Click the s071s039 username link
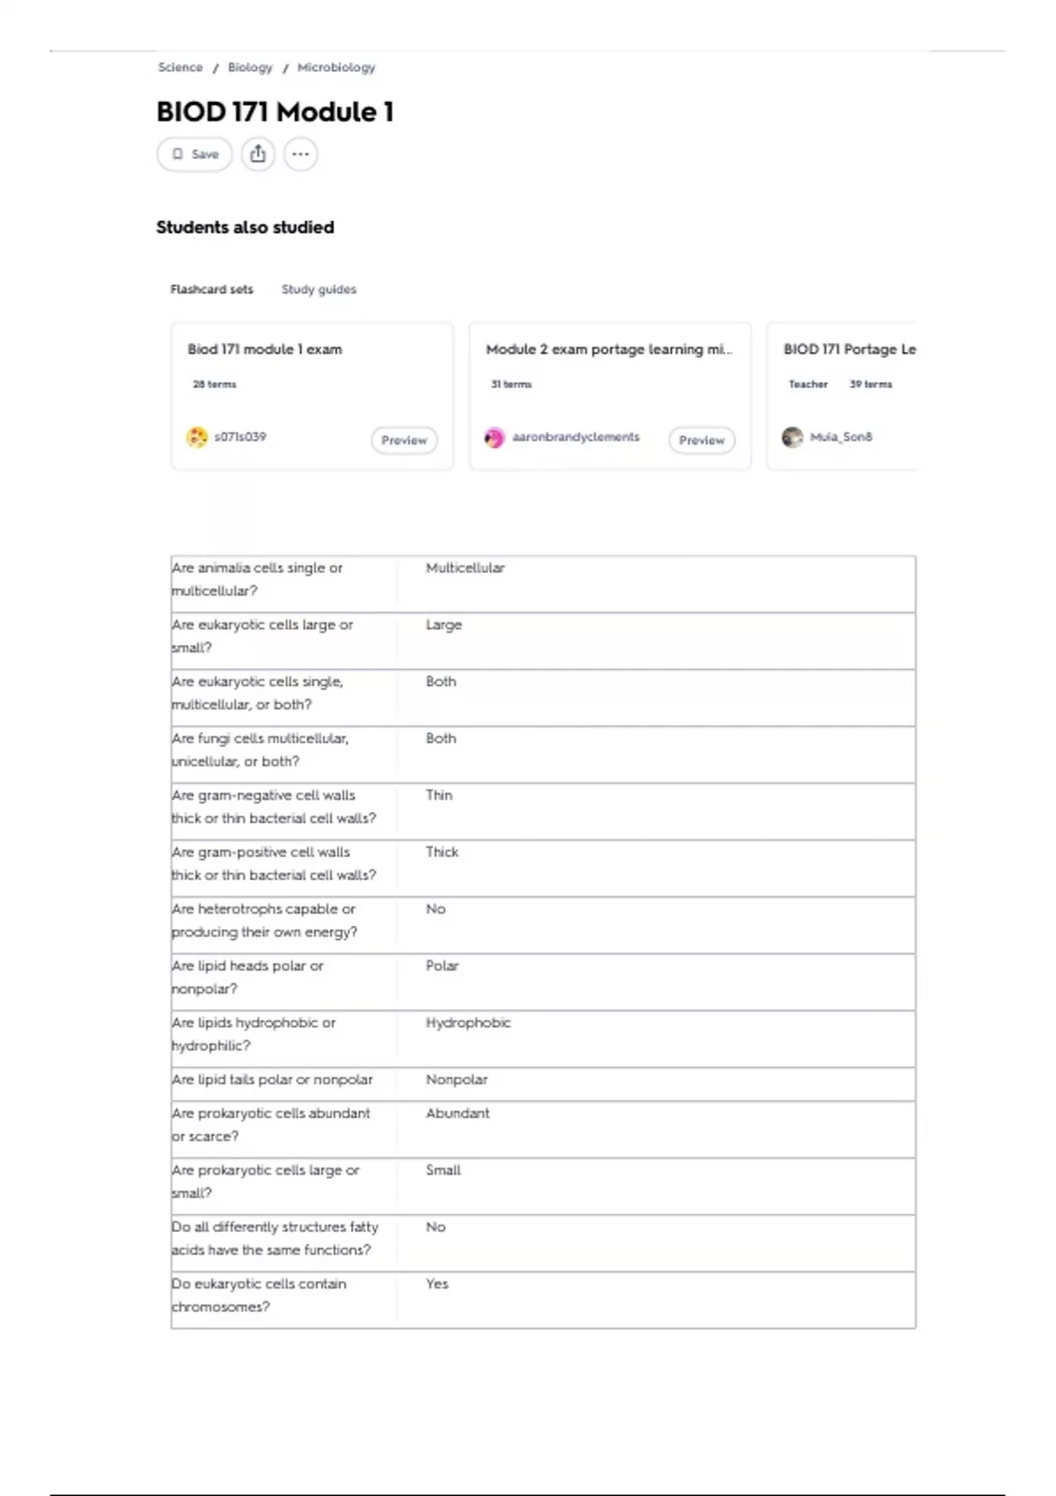Screen dimensions: 1056x1496 click(x=240, y=437)
